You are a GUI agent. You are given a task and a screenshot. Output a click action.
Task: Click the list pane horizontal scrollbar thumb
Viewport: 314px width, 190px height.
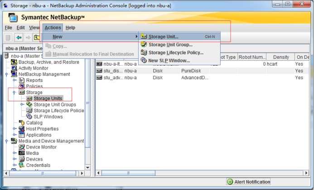tap(128, 173)
